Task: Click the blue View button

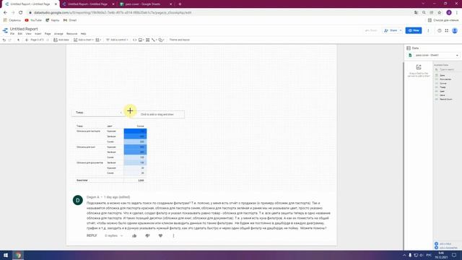Action: point(414,30)
